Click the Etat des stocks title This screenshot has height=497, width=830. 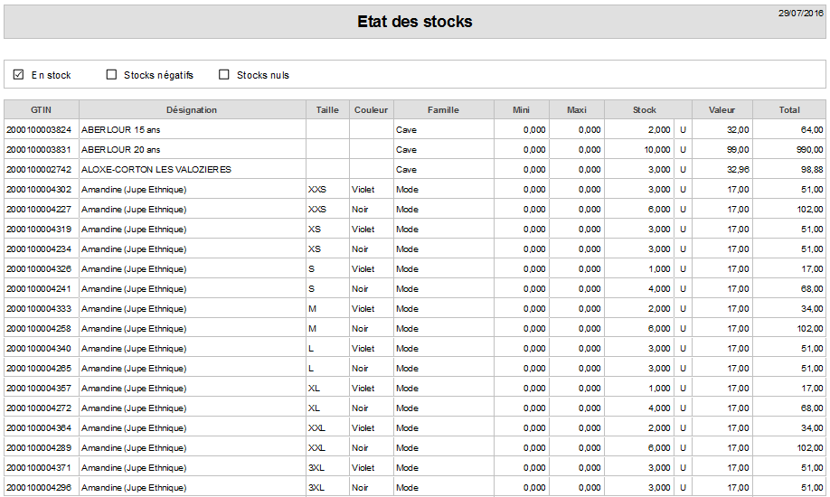click(x=414, y=22)
